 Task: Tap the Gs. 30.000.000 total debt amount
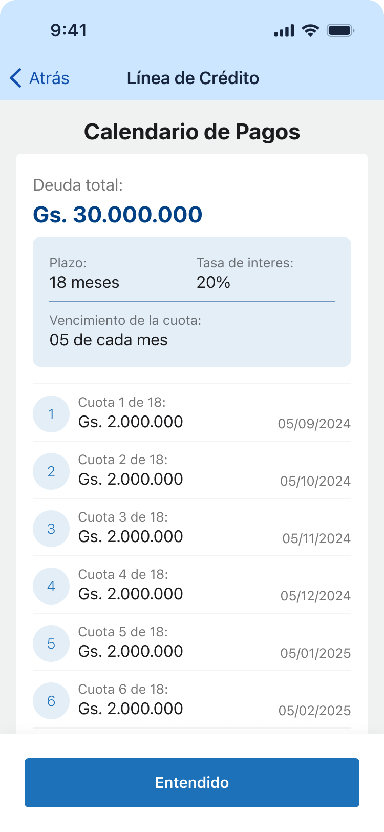click(x=118, y=215)
